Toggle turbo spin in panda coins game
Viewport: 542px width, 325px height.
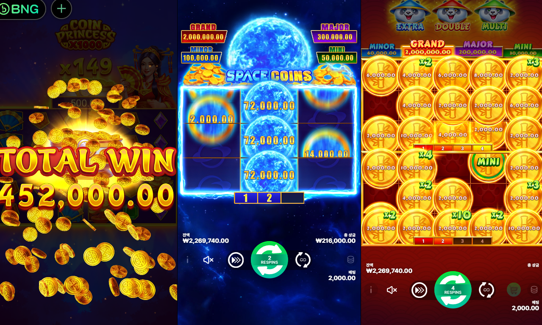tap(419, 290)
